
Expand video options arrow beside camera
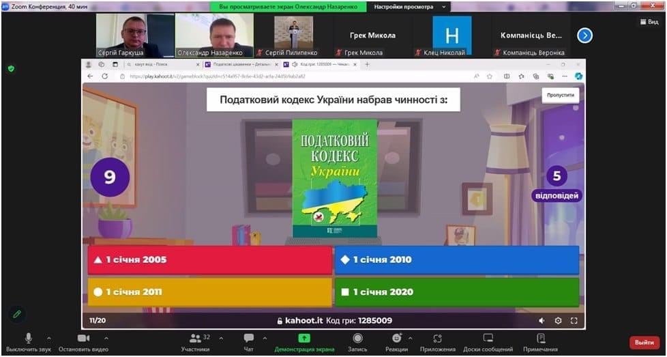[106, 338]
